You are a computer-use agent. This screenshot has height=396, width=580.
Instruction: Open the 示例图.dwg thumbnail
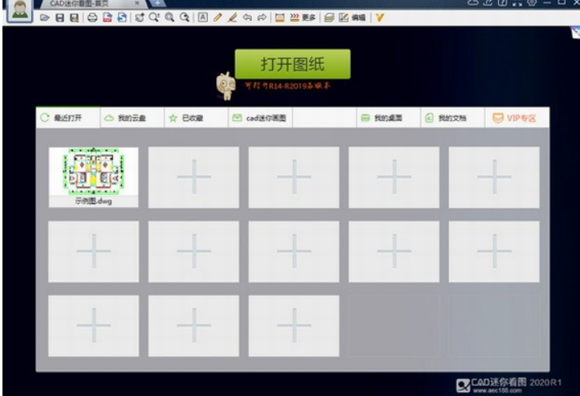click(93, 173)
